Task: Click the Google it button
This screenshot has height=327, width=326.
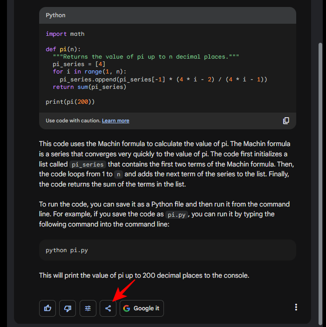Action: [142, 308]
